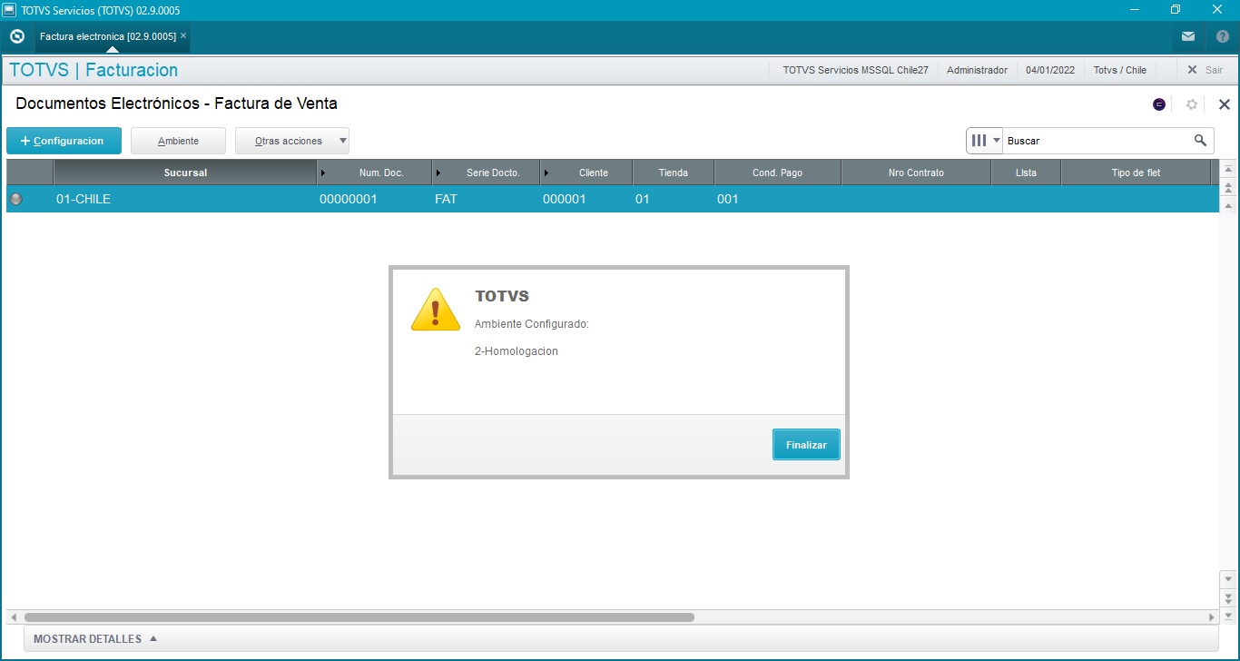Screen dimensions: 1240x661
Task: Click the purple round status icon
Action: coord(1159,104)
